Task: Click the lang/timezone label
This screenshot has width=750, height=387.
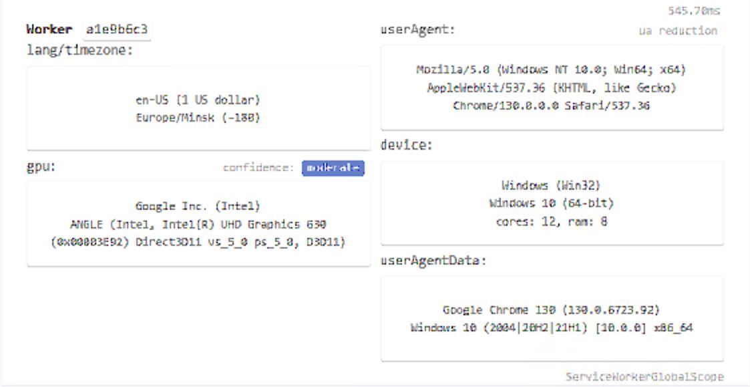Action: [79, 50]
